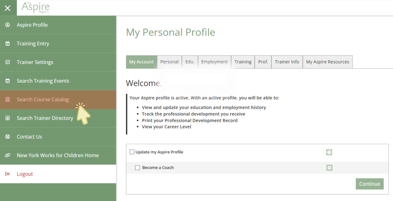Open Search Course Catalog menu item
Viewport: 393px width, 201px height.
[x=43, y=100]
